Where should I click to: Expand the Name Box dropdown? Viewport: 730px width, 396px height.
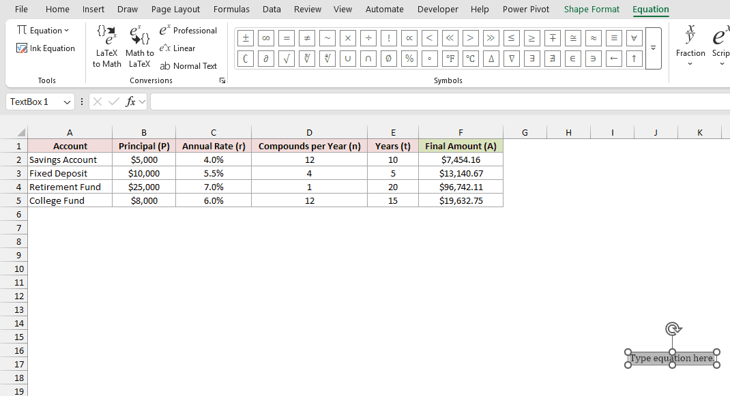pyautogui.click(x=67, y=102)
